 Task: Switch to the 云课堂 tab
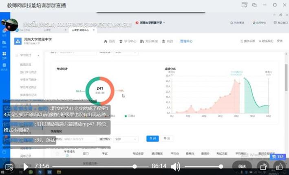(x=47, y=30)
